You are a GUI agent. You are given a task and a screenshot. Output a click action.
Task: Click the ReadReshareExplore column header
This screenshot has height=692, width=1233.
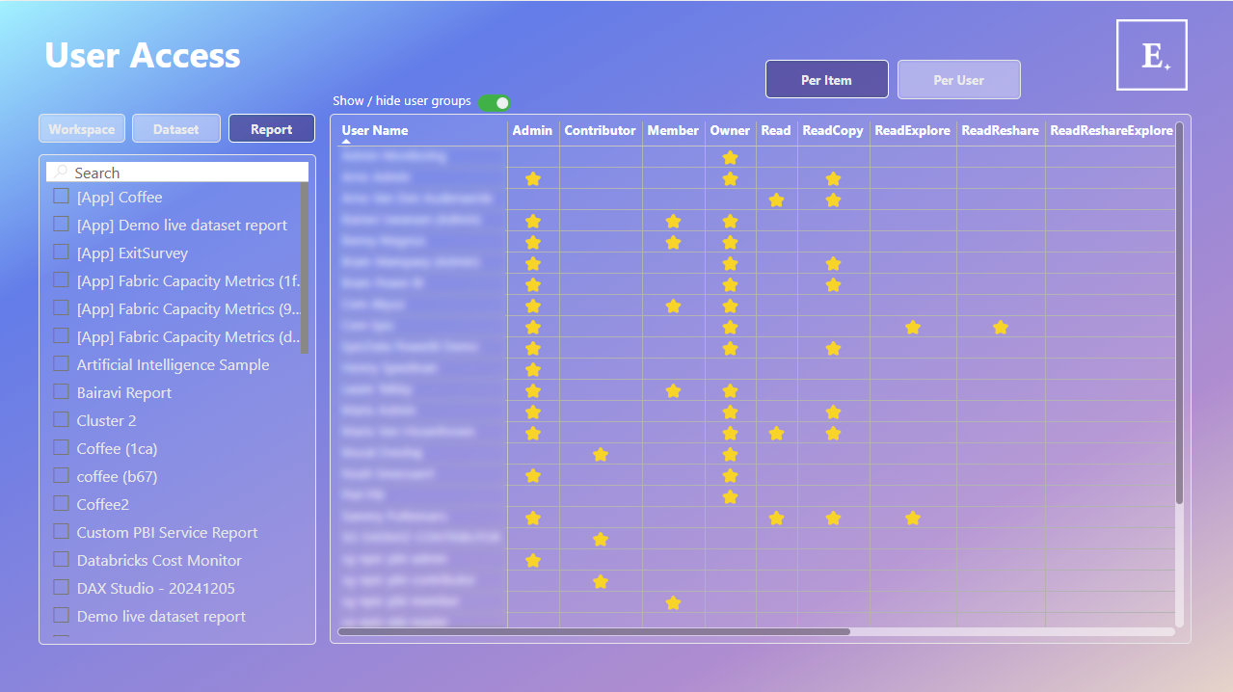pyautogui.click(x=1112, y=130)
